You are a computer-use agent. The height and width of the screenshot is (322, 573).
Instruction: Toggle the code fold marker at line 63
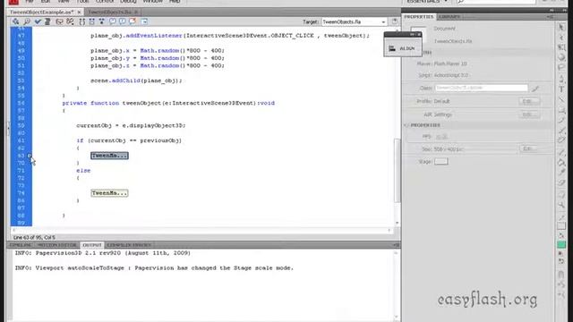click(30, 156)
